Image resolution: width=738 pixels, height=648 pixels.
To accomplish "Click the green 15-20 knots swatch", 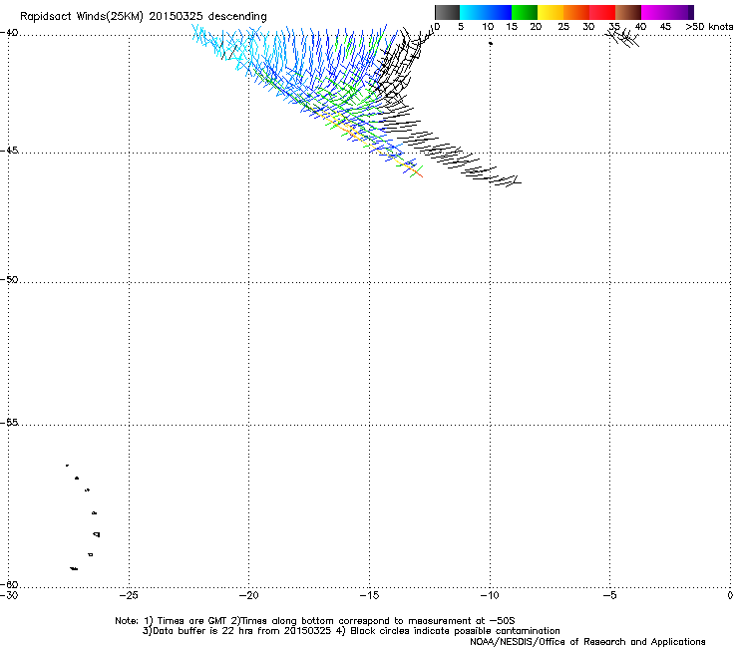I will coord(525,12).
